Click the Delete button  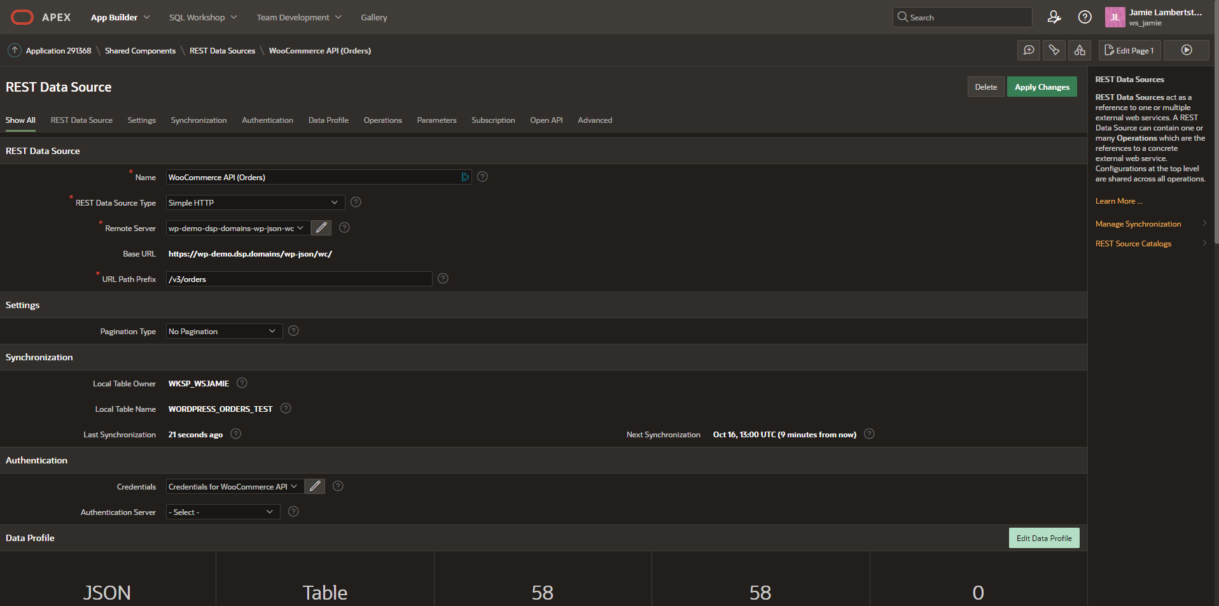[986, 87]
